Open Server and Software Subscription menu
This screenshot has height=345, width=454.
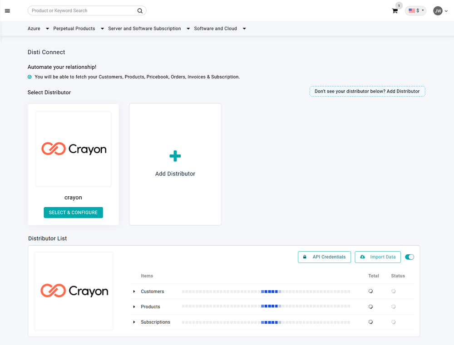pyautogui.click(x=149, y=29)
